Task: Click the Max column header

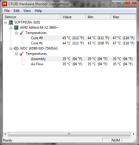Action: [124, 17]
